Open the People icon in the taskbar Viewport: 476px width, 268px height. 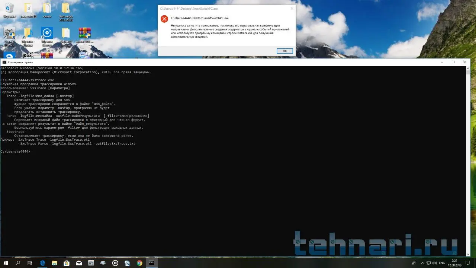point(414,263)
